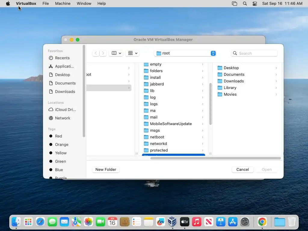
Task: Open the File menu
Action: click(46, 4)
